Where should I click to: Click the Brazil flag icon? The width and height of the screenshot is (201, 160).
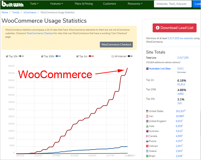[x=147, y=156]
